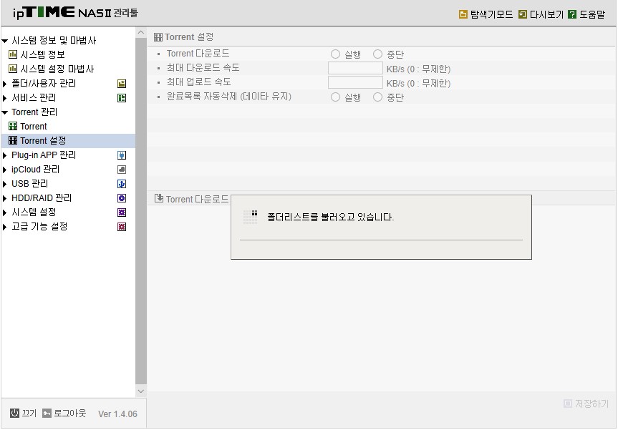
Task: Expand 고급 기능 설정 tree arrow
Action: pos(5,228)
